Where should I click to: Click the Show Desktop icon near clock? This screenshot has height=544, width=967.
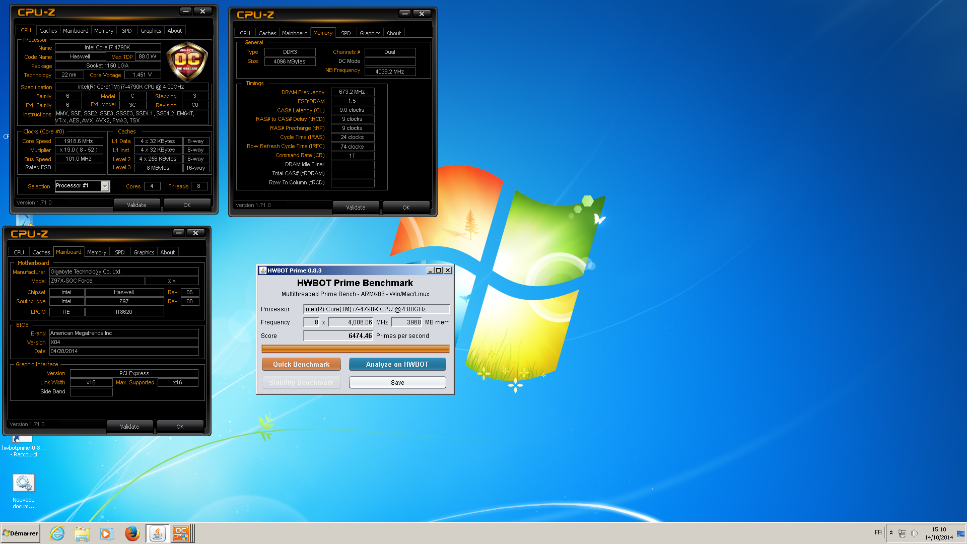pyautogui.click(x=961, y=533)
